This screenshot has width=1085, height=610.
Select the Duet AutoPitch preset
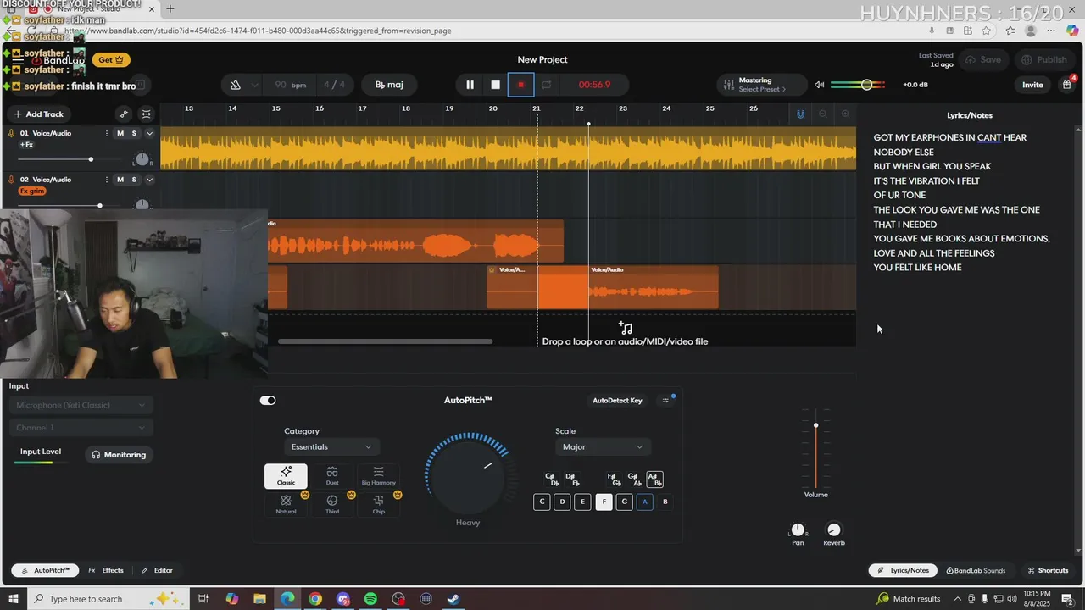pos(332,476)
